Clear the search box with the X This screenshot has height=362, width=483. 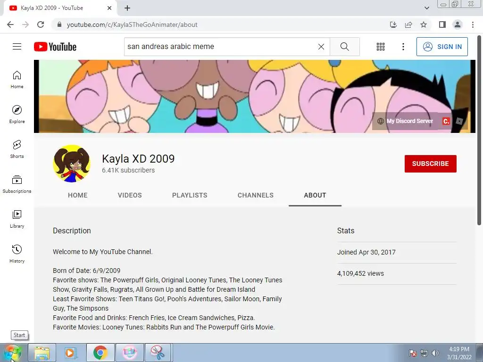[321, 47]
